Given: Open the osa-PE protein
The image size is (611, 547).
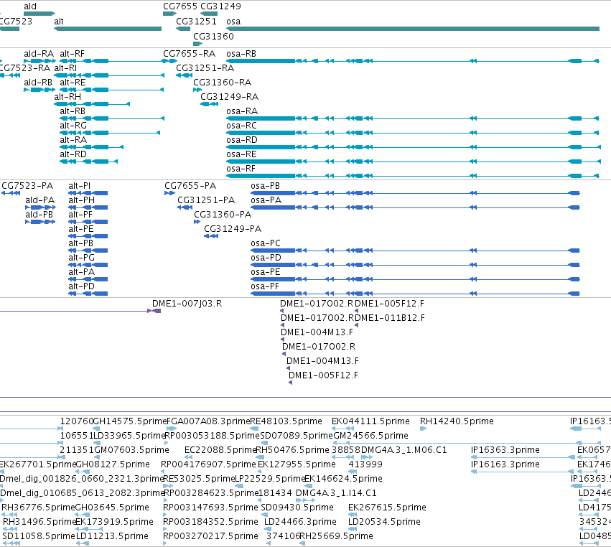Looking at the screenshot, I should tap(266, 272).
